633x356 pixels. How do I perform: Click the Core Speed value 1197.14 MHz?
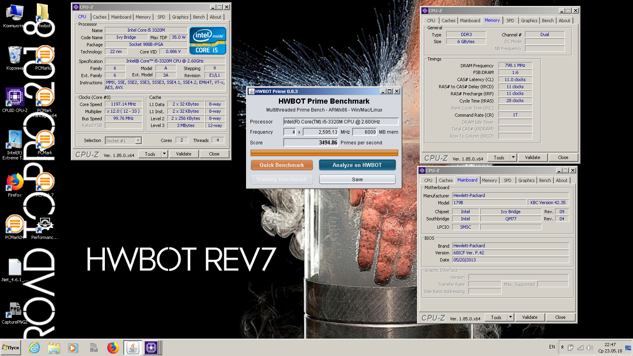[x=123, y=104]
